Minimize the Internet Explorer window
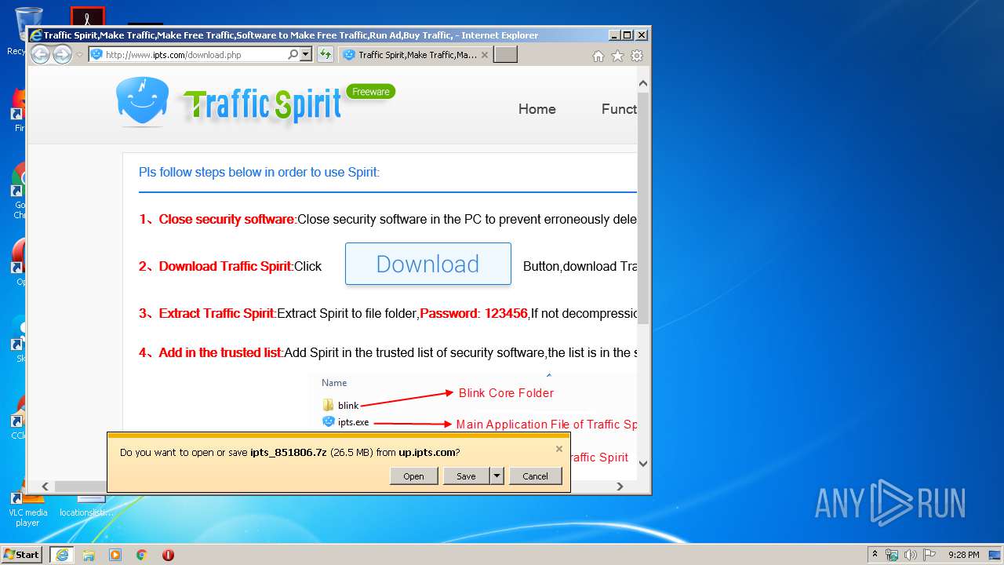This screenshot has width=1004, height=565. click(x=613, y=35)
